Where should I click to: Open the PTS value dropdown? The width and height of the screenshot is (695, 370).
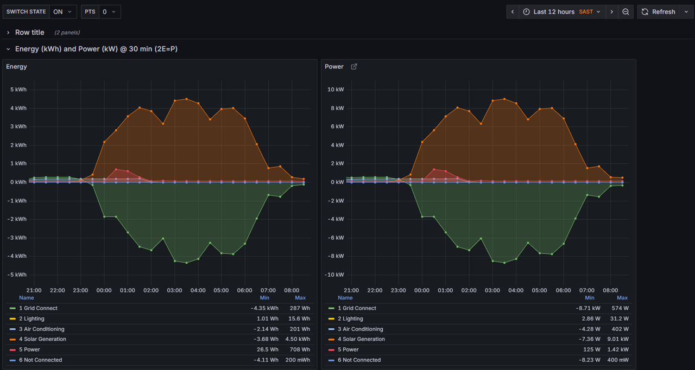[x=109, y=12]
